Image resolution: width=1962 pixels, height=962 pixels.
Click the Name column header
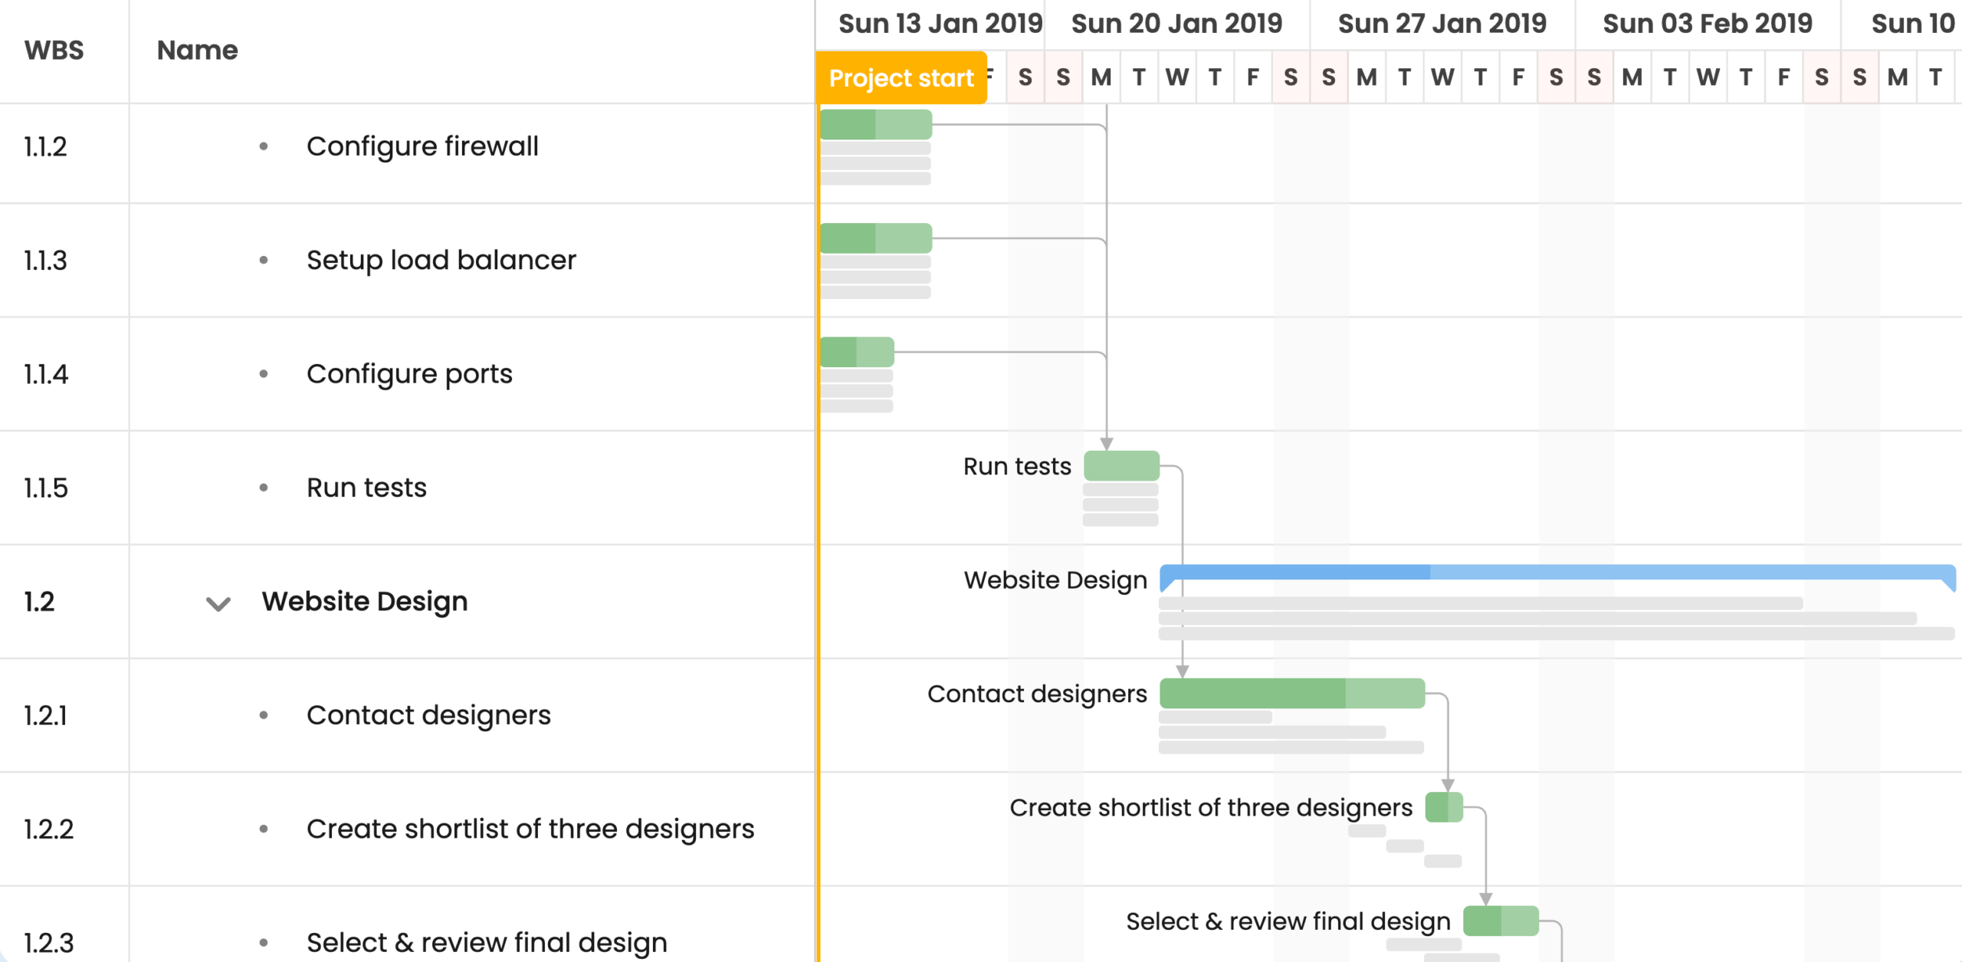pos(198,51)
